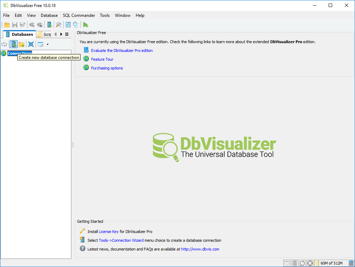Image resolution: width=355 pixels, height=267 pixels.
Task: Click the create folder icon with plus
Action: pyautogui.click(x=22, y=44)
